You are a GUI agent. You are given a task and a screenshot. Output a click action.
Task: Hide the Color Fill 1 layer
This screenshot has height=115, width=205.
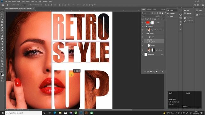(142, 23)
